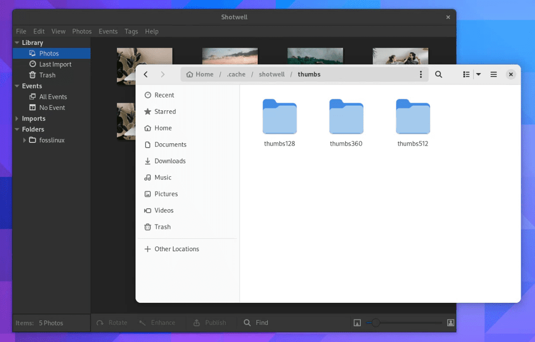The image size is (535, 342).
Task: Open Trash in files sidebar
Action: click(187, 227)
